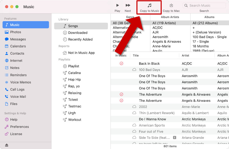Viewport: 229px width, 149px height.
Task: Select the 2002 song by Anne-Marie
Action: pyautogui.click(x=170, y=107)
